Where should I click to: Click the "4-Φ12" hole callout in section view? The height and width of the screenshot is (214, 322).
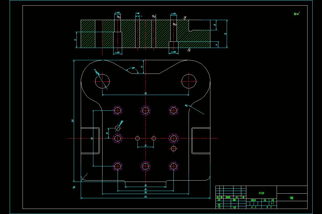173,13
